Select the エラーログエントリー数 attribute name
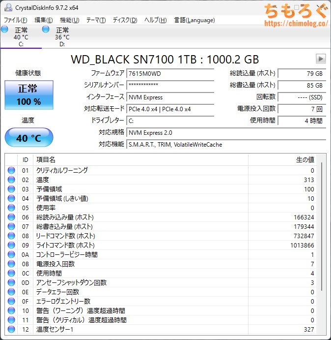The width and height of the screenshot is (331, 340). click(63, 301)
